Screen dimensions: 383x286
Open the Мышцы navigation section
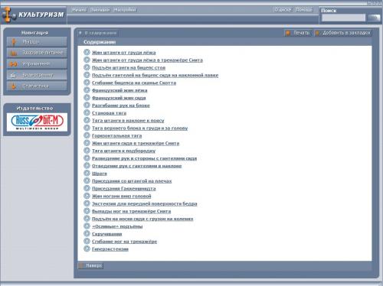[x=37, y=41]
